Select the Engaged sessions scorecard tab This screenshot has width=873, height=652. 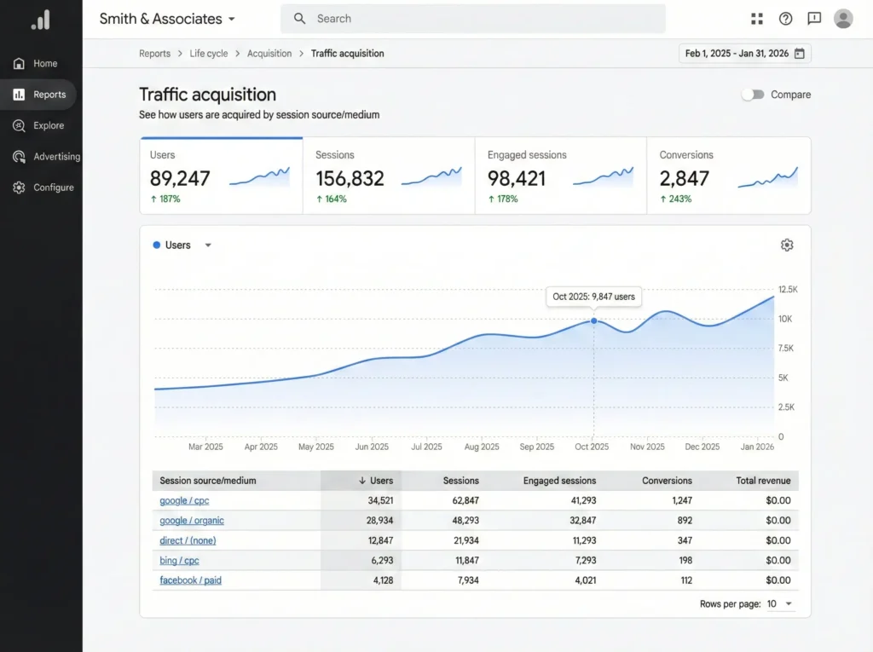[560, 176]
